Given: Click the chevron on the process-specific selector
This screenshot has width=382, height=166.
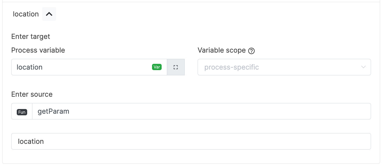Looking at the screenshot, I should pyautogui.click(x=364, y=67).
